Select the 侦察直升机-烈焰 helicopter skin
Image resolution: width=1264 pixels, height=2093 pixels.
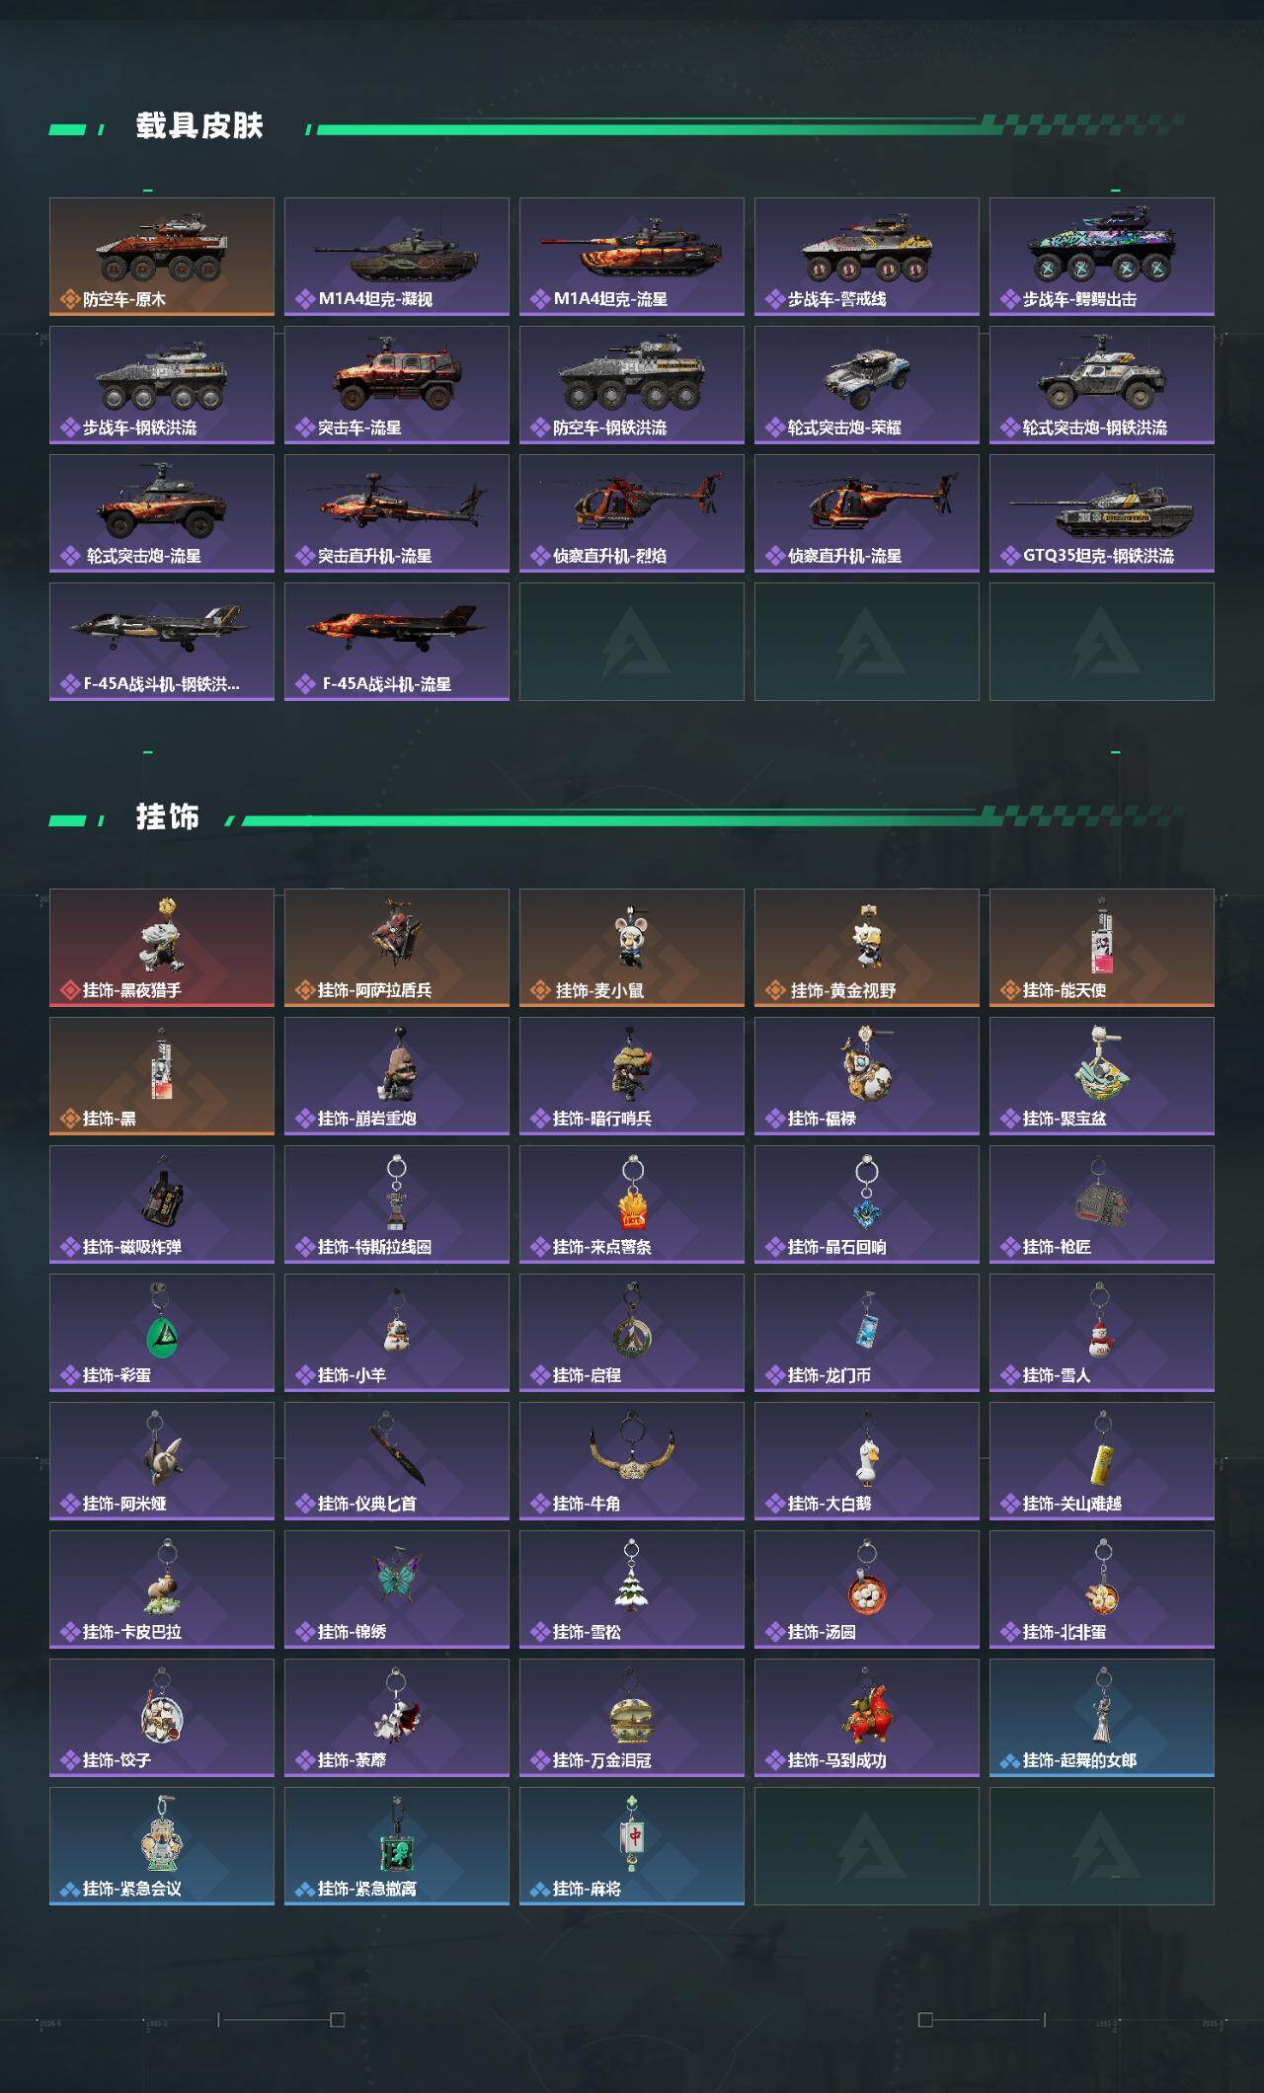(x=632, y=513)
